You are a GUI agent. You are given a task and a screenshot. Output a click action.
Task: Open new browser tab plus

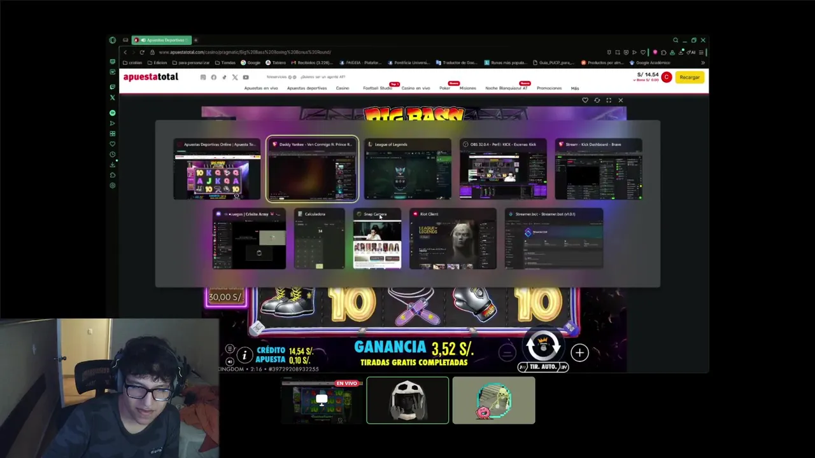click(x=195, y=40)
